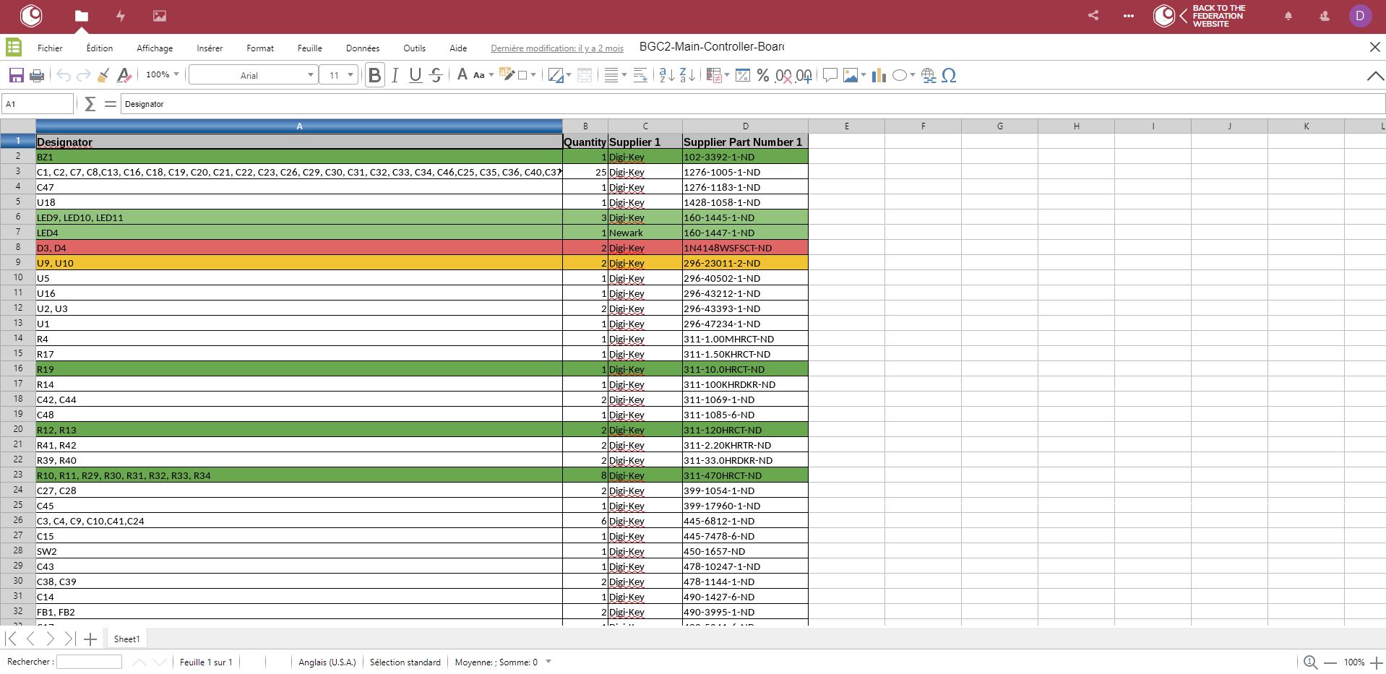Sort ascending with the A-Z icon
The height and width of the screenshot is (674, 1386).
(666, 75)
